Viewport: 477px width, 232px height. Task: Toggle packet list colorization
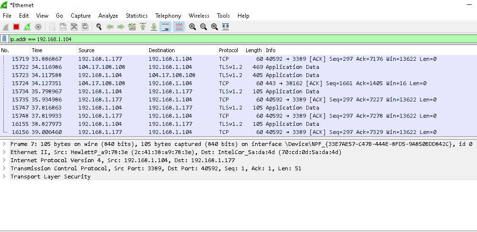(179, 27)
